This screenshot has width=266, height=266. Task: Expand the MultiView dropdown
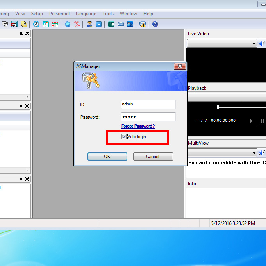(254, 153)
